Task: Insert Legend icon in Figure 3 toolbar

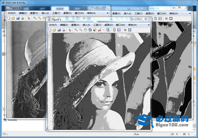Action: tap(119, 30)
